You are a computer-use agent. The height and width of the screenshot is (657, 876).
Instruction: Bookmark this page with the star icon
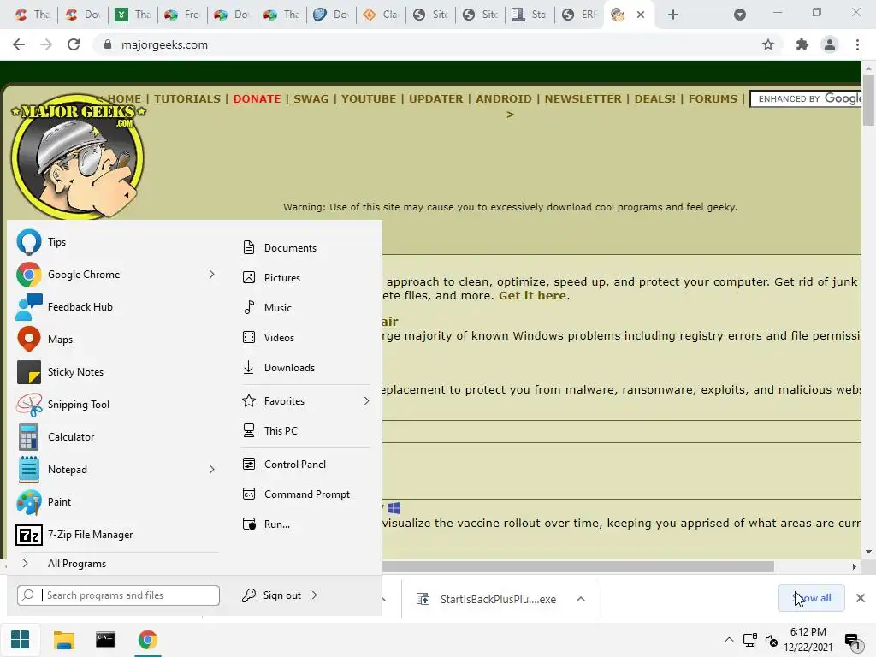(768, 44)
